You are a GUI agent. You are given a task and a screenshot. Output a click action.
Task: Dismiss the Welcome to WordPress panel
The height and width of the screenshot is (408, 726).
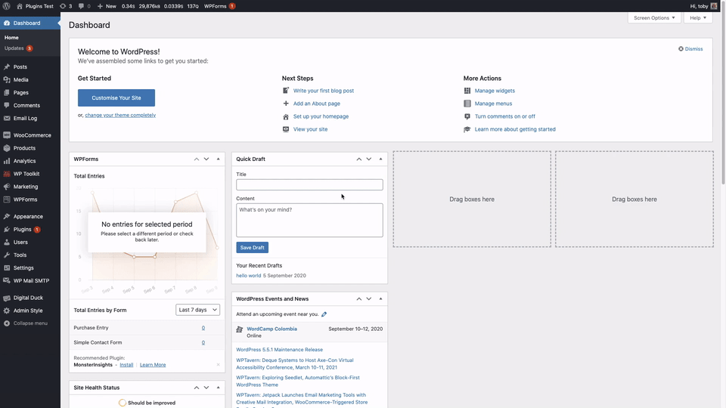690,48
